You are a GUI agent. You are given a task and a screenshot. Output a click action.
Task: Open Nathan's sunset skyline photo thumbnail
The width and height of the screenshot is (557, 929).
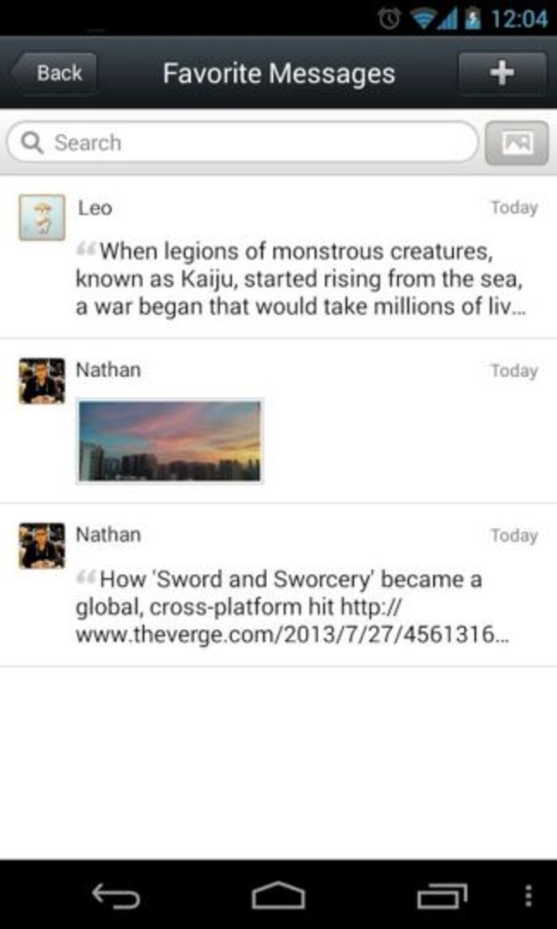(x=170, y=441)
